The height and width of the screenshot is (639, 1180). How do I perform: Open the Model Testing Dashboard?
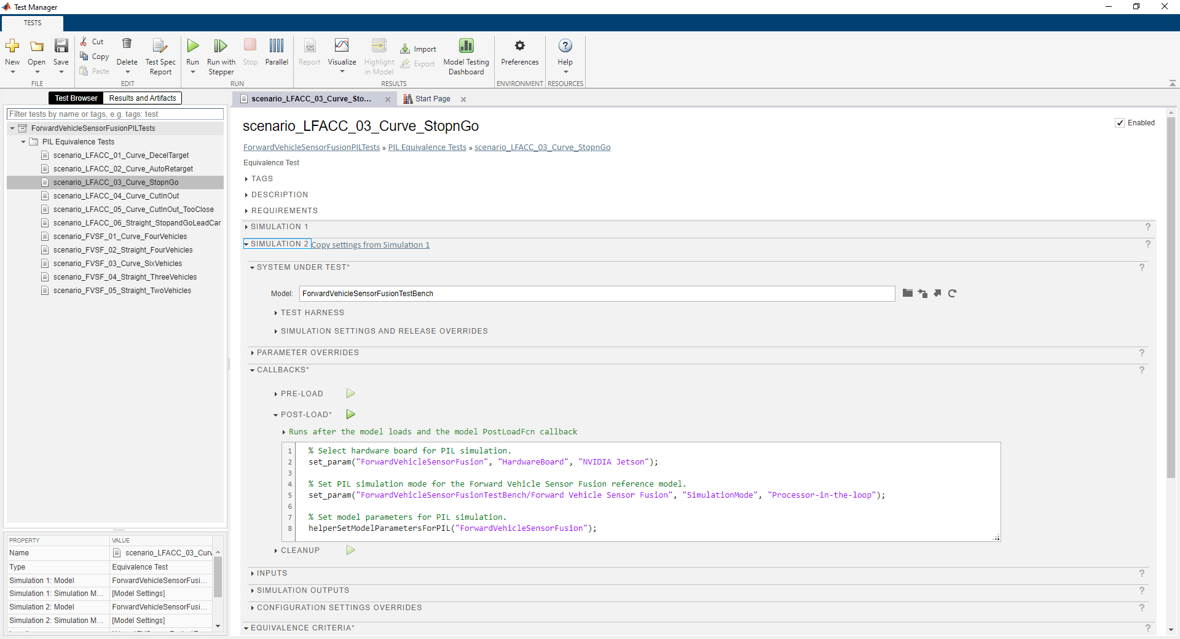[x=466, y=46]
